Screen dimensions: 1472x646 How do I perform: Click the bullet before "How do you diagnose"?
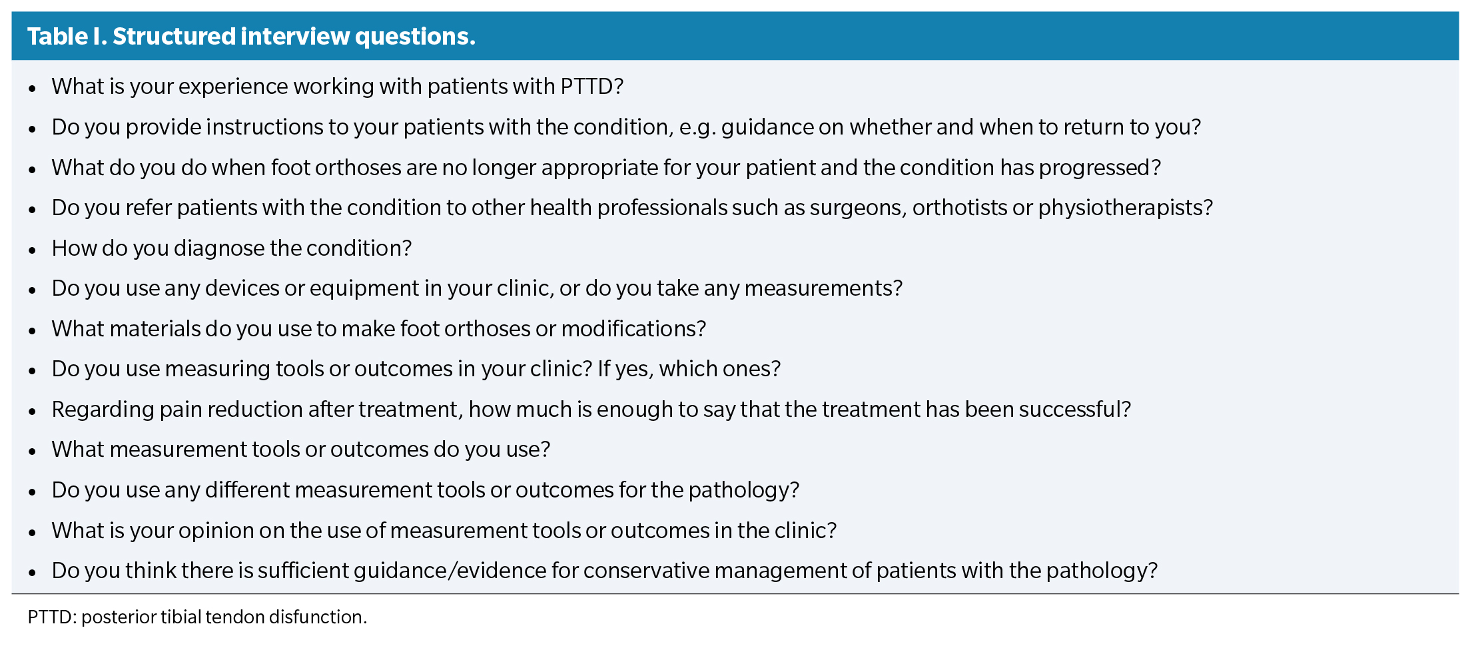click(32, 250)
